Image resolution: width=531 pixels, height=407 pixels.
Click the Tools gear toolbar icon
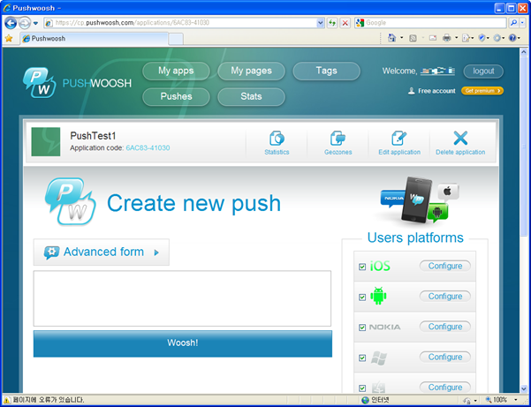point(497,38)
